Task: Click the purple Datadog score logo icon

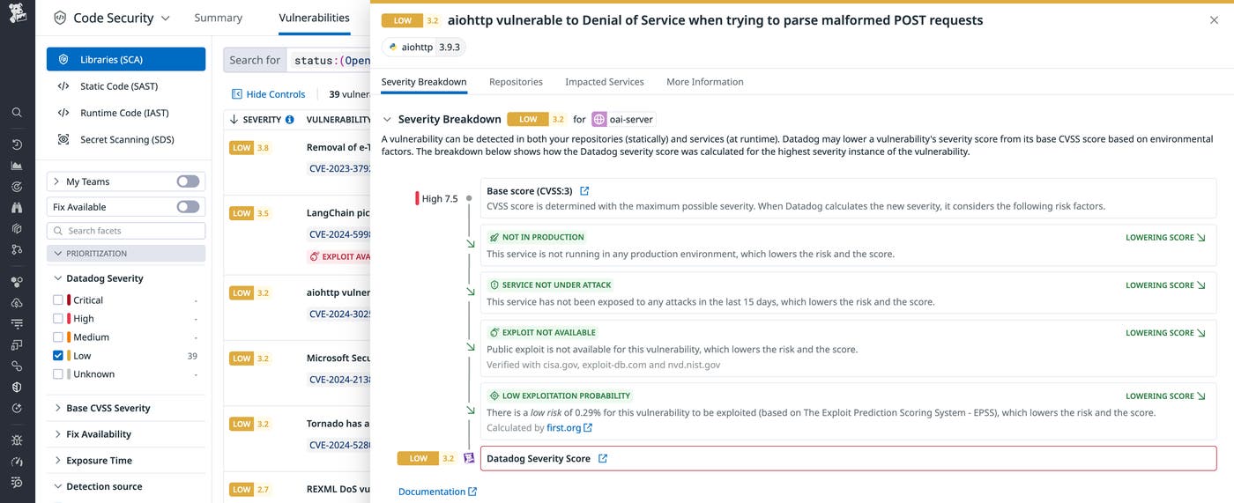Action: [x=469, y=458]
